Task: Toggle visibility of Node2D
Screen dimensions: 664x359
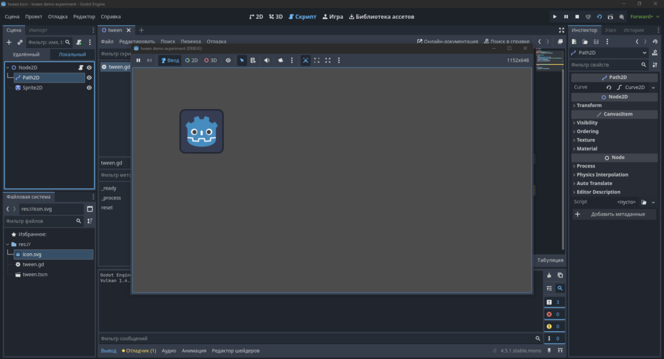Action: pyautogui.click(x=89, y=68)
